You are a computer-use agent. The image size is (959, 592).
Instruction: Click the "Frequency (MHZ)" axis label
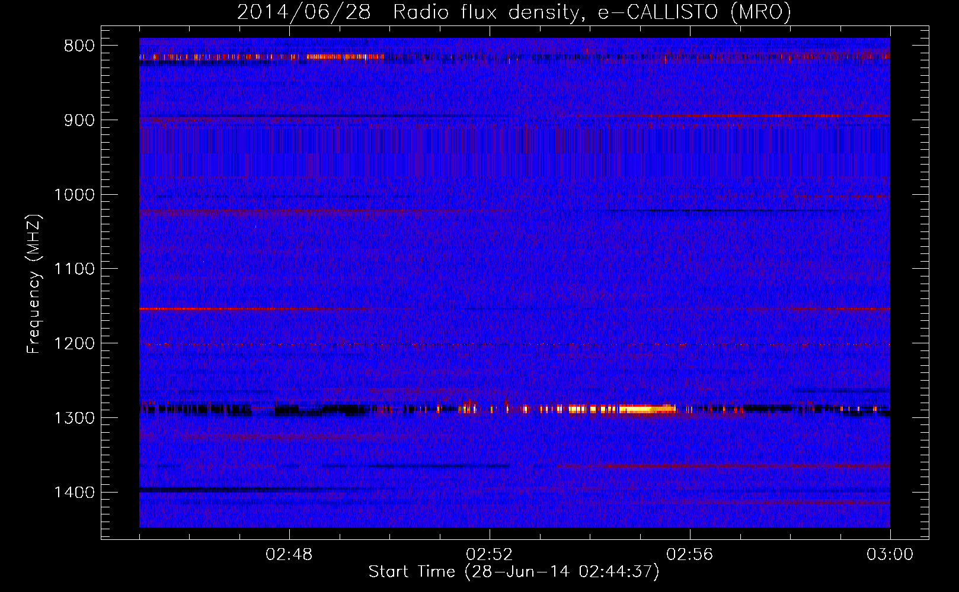[x=34, y=284]
